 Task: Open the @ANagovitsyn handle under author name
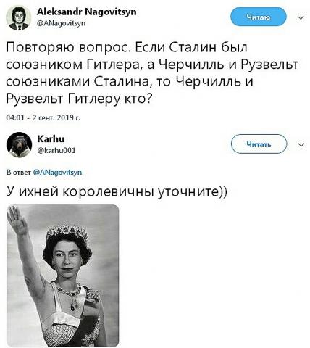[61, 23]
